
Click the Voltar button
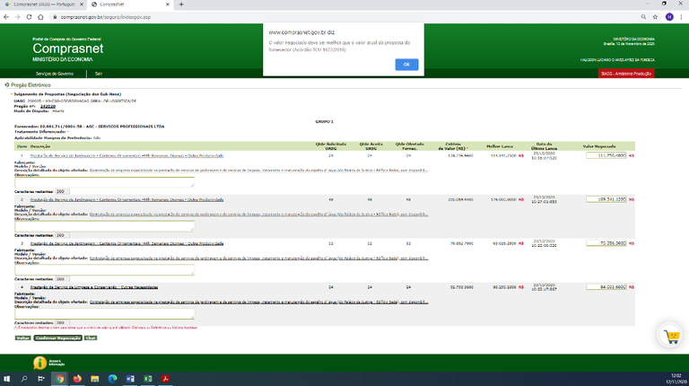click(x=22, y=338)
